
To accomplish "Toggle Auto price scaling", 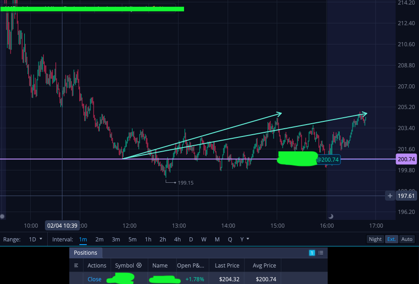I will [x=407, y=239].
